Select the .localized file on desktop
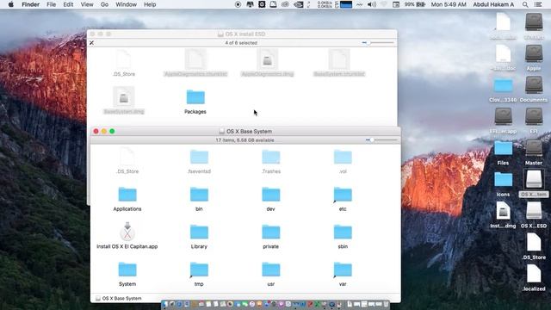551x310 pixels. (x=534, y=275)
